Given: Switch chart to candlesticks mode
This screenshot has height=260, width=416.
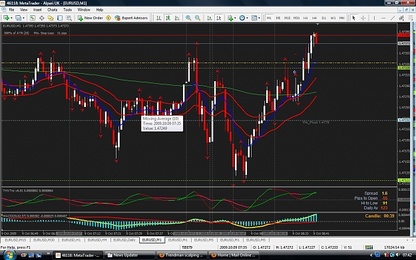Looking at the screenshot, I should click(x=168, y=18).
